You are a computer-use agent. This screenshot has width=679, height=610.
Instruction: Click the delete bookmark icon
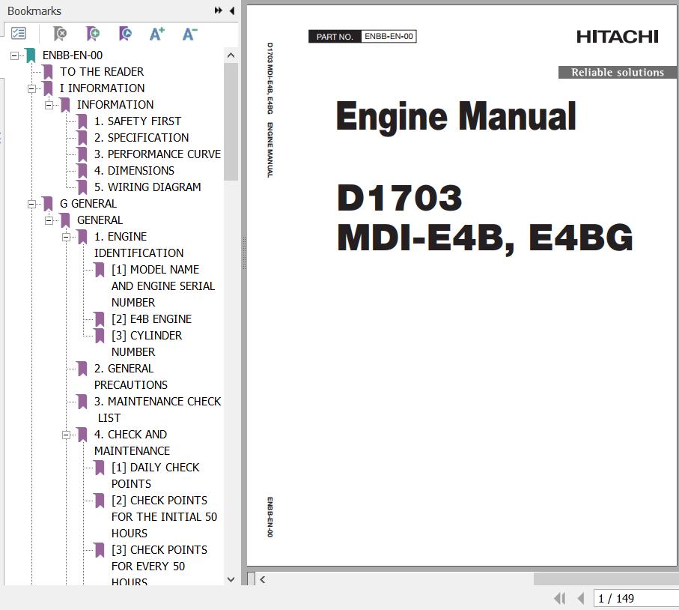click(x=60, y=34)
